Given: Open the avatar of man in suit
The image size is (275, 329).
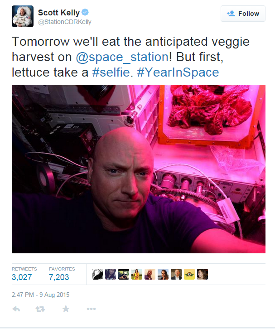Looking at the screenshot, I should pos(176,274).
